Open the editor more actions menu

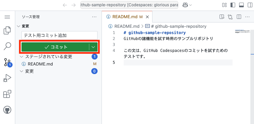coord(247,17)
